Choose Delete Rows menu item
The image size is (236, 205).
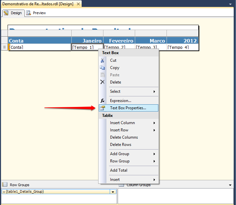(129, 145)
